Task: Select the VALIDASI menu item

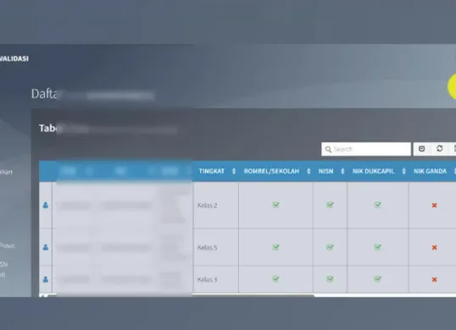Action: click(14, 58)
